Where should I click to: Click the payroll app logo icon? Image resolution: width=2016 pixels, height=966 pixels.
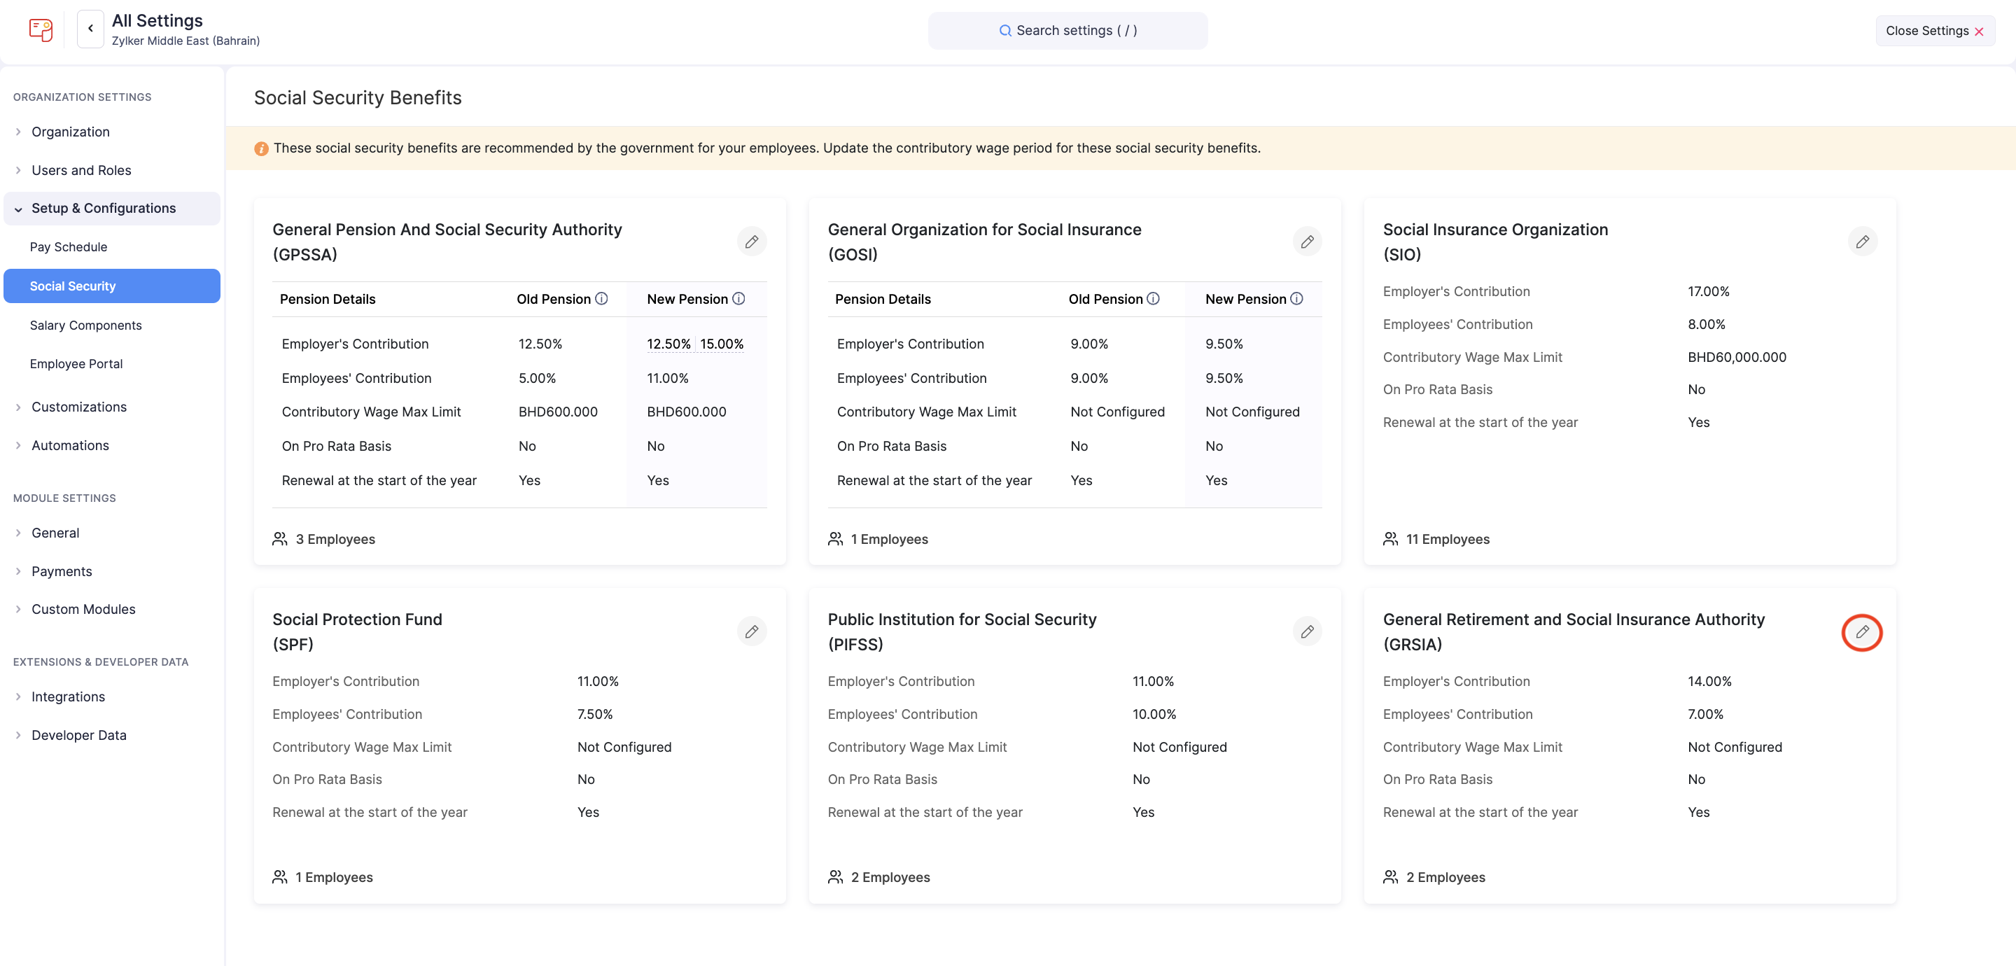click(x=41, y=29)
